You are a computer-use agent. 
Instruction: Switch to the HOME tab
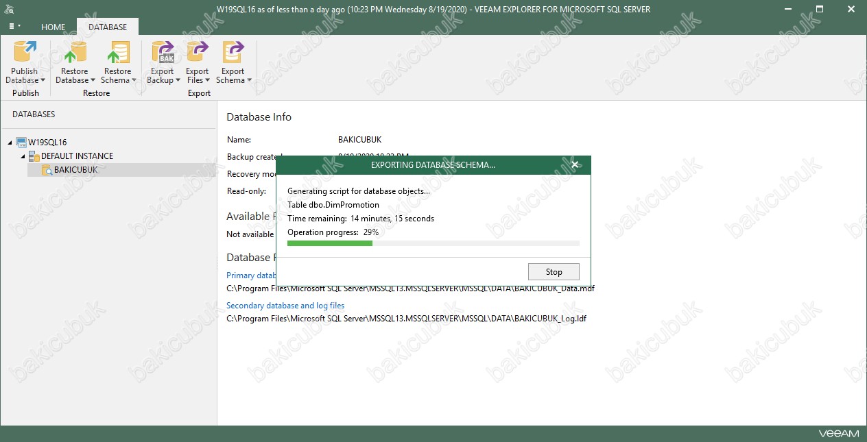(53, 27)
